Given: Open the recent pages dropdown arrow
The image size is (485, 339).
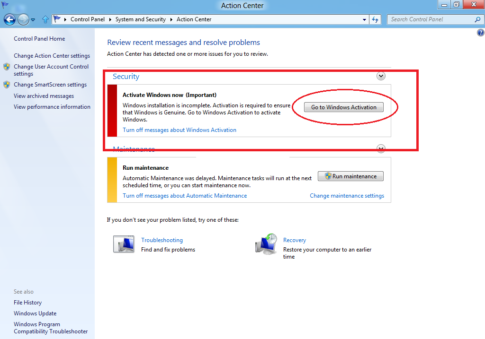Looking at the screenshot, I should (x=33, y=20).
